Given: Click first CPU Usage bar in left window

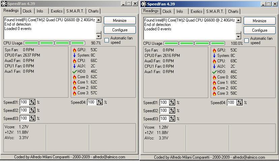Looking at the screenshot, I should 31,43.
